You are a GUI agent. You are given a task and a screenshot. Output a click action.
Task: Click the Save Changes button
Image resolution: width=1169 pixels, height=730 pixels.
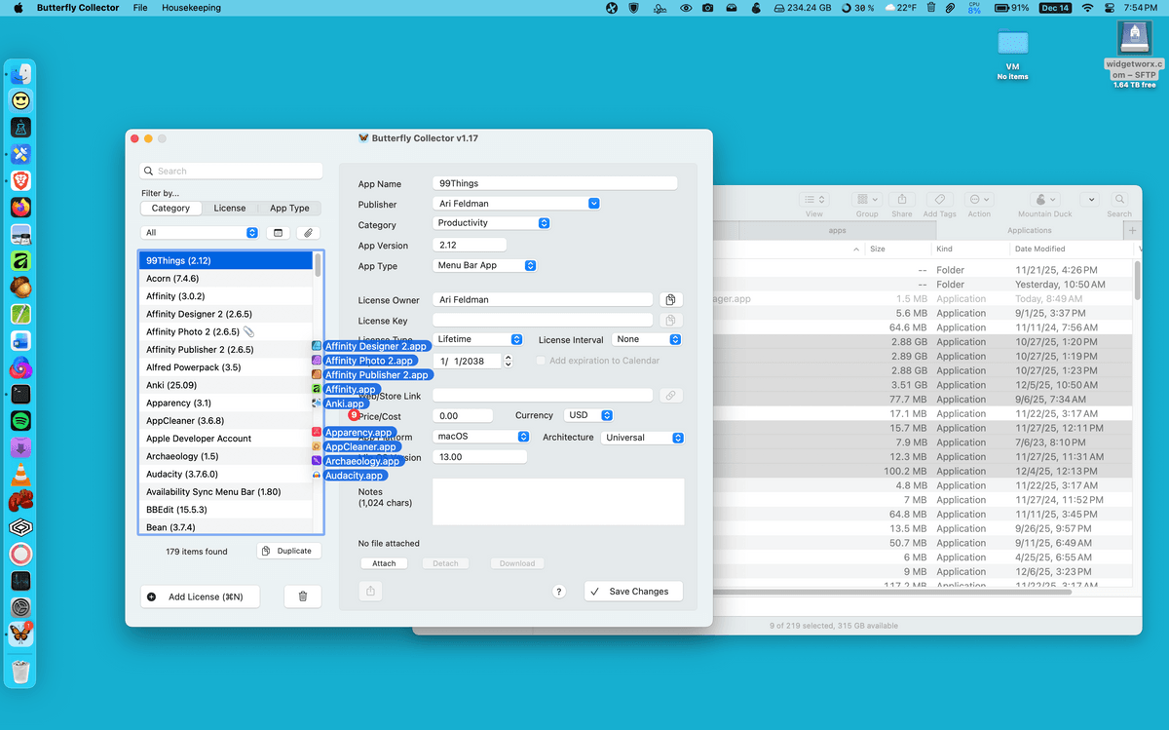tap(632, 592)
